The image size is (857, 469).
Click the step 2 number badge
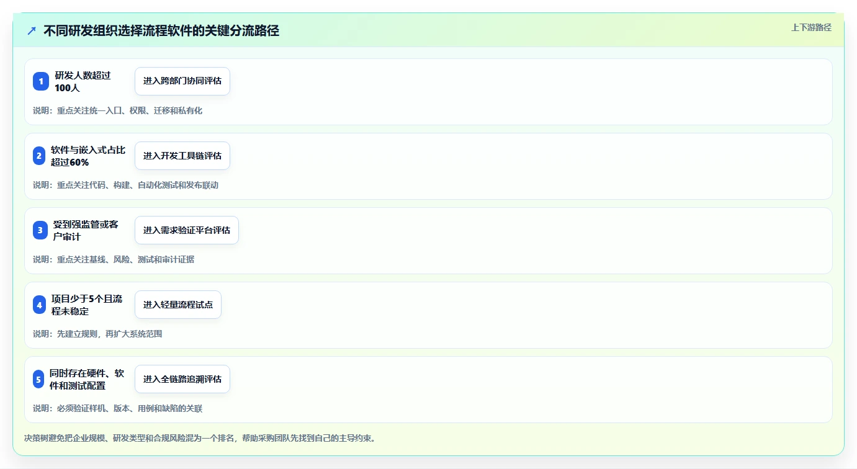pyautogui.click(x=39, y=156)
